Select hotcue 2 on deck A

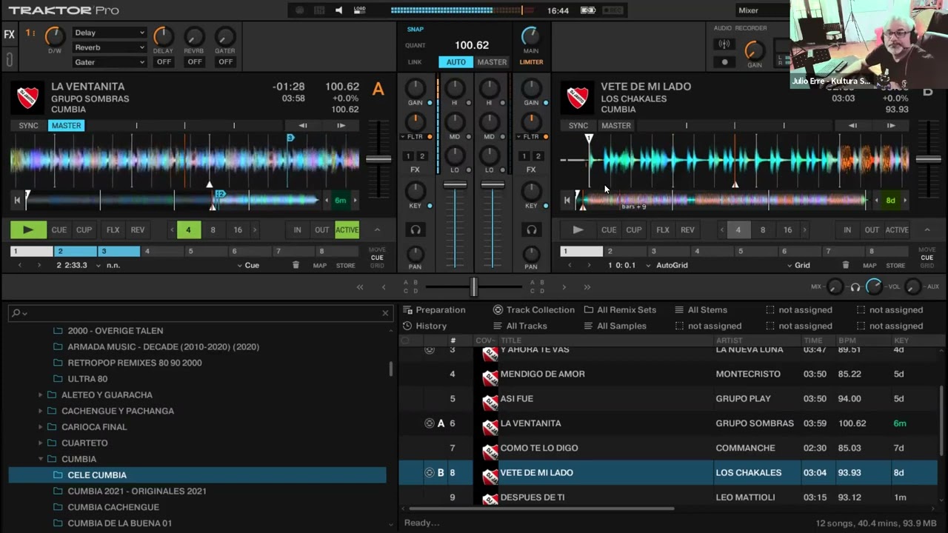click(75, 252)
